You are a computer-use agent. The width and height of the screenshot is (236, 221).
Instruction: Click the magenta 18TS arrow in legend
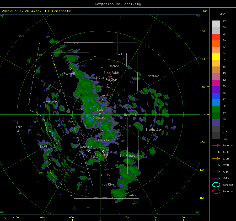[x=216, y=178]
